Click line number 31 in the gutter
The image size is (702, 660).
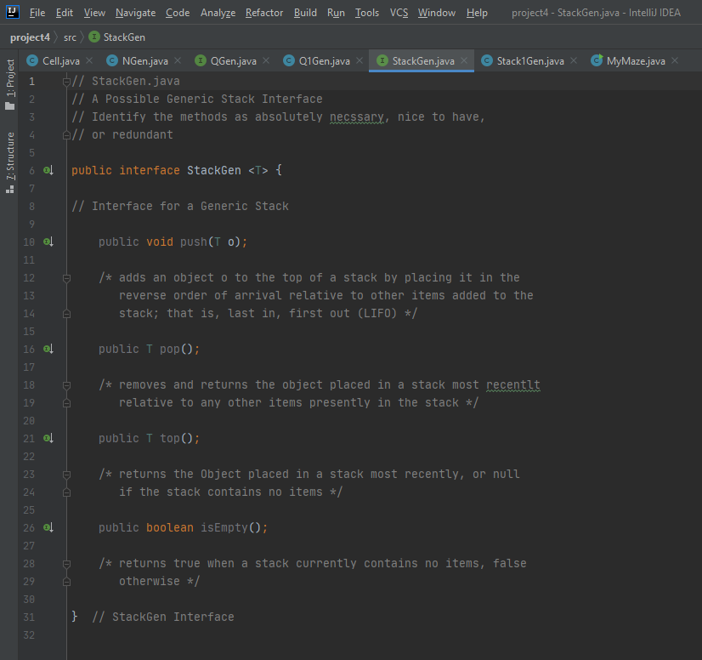pyautogui.click(x=29, y=617)
